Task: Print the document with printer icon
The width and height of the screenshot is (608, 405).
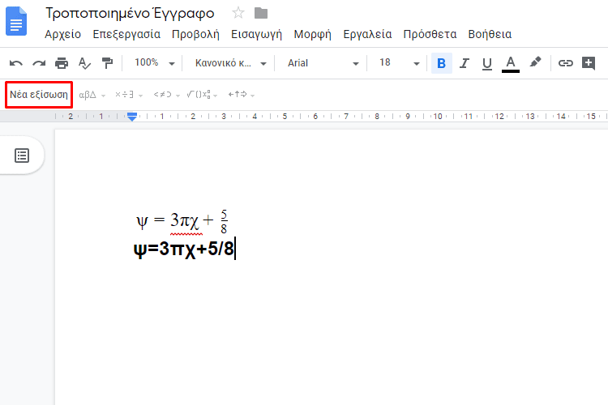Action: tap(62, 63)
